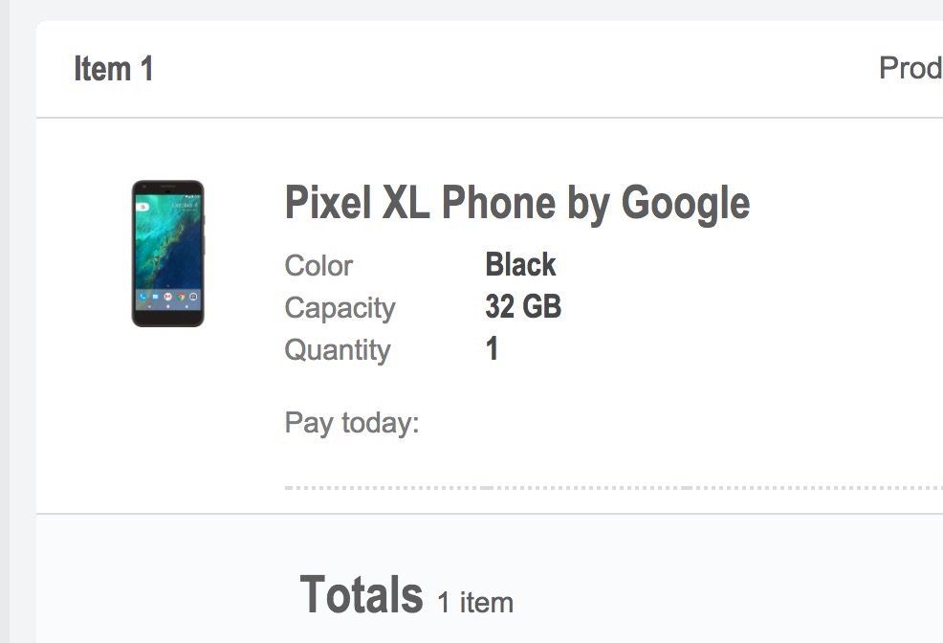Select the 32 GB capacity value
This screenshot has width=943, height=643.
point(523,307)
